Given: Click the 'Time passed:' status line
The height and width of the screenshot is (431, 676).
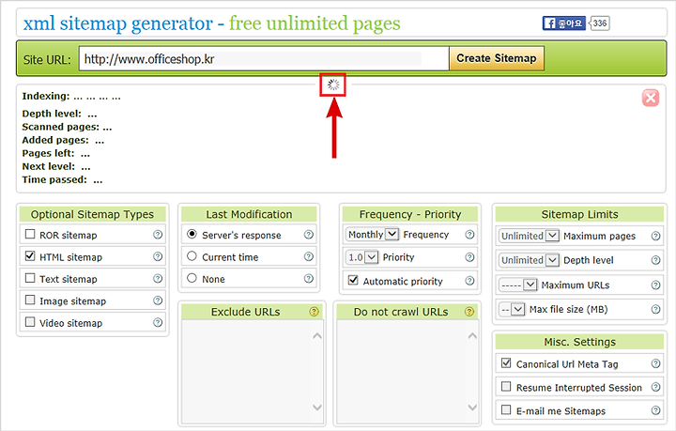Looking at the screenshot, I should [x=62, y=179].
